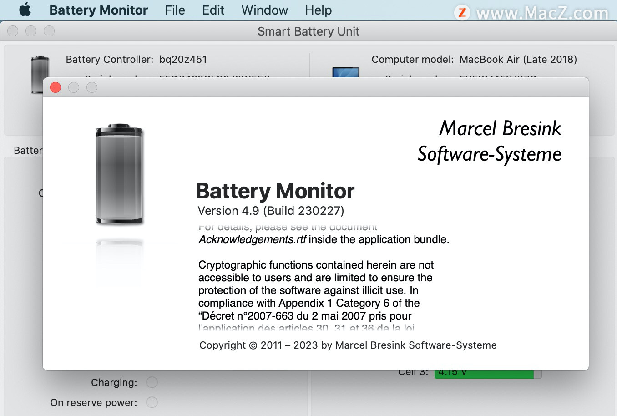Open the Edit menu
This screenshot has width=617, height=416.
pos(213,10)
